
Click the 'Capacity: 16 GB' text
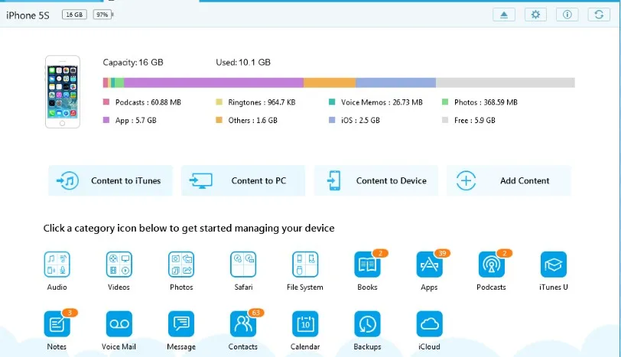coord(133,62)
